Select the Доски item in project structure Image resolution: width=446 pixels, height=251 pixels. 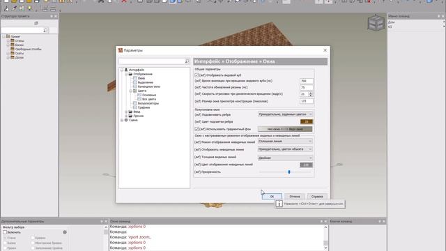pyautogui.click(x=20, y=57)
